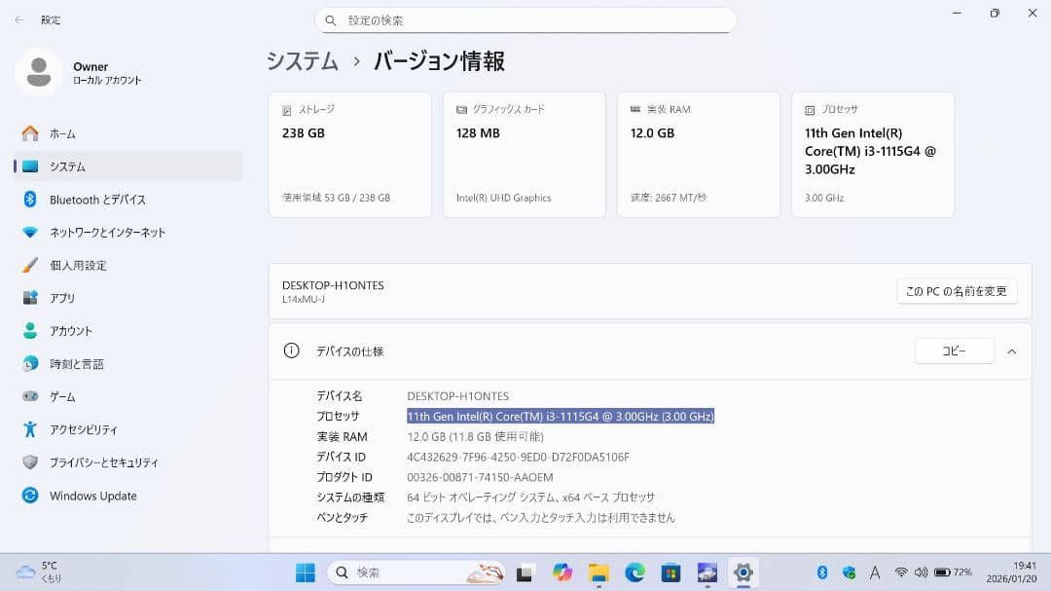Open Windows Update from the sidebar
This screenshot has width=1051, height=591.
92,496
